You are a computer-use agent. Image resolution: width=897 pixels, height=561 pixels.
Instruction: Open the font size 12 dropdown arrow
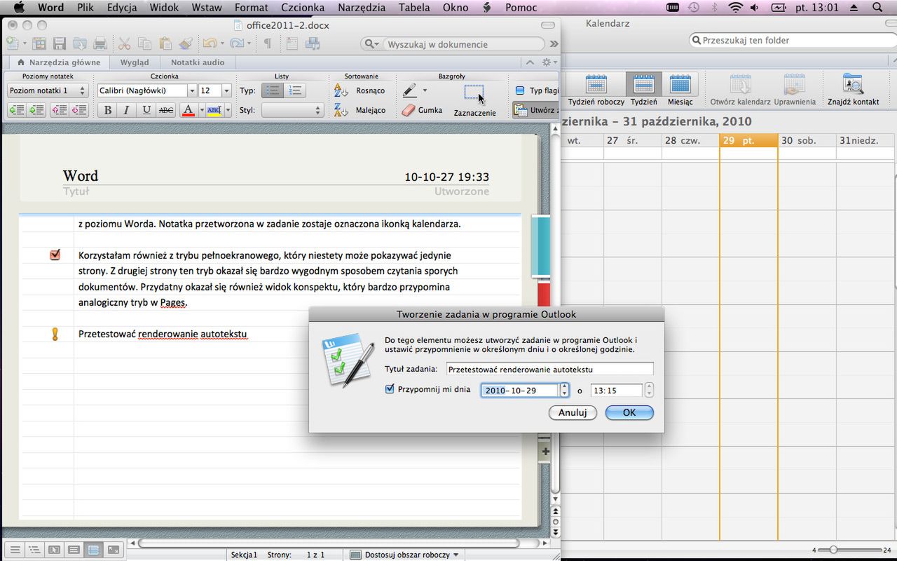[226, 90]
